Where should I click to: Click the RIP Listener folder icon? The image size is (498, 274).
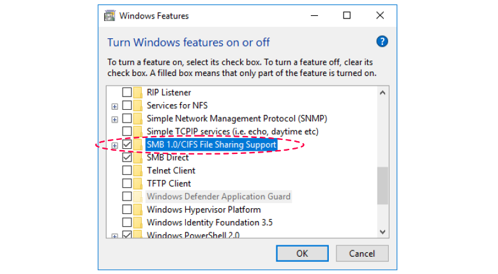coord(138,93)
